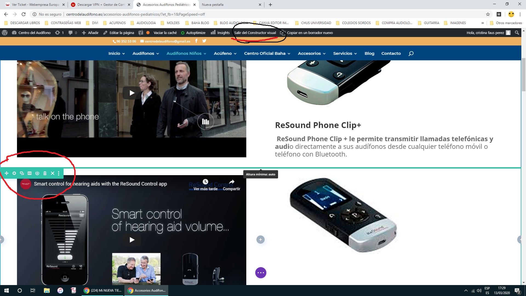Play the Smart control YouTube video
This screenshot has height=296, width=526.
(x=132, y=240)
